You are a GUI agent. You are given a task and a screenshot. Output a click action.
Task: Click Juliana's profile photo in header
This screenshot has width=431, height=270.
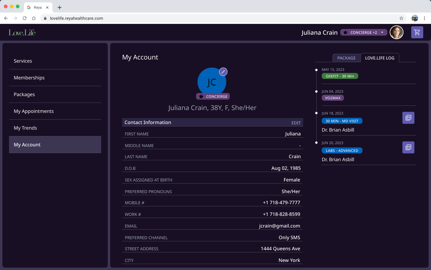396,32
